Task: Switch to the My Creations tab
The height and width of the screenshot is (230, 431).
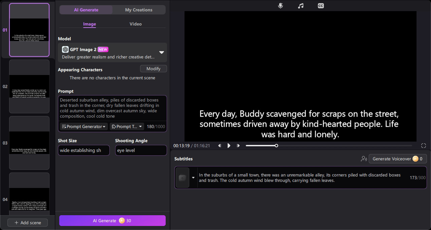Action: tap(139, 10)
